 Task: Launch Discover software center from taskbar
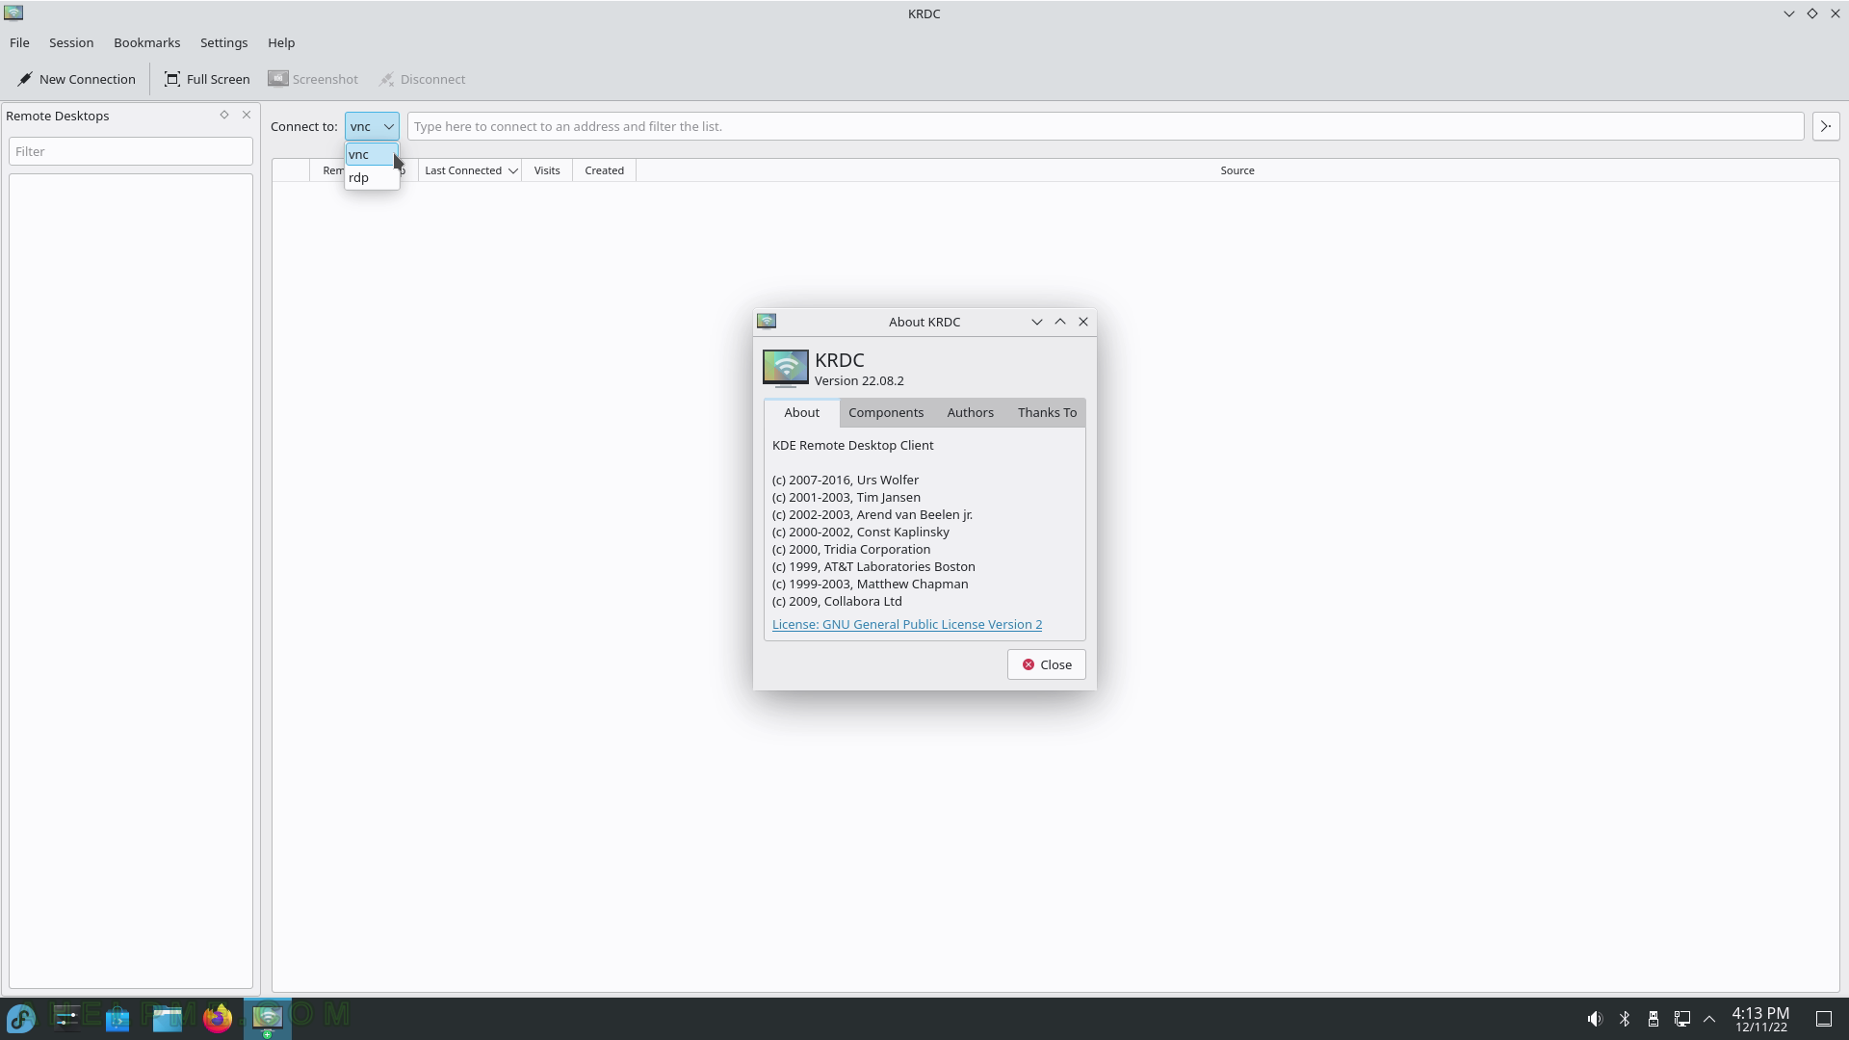coord(117,1018)
